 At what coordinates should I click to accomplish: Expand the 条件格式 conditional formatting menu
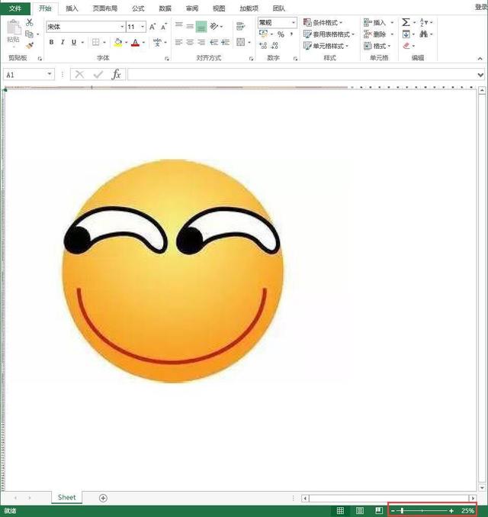(x=323, y=23)
